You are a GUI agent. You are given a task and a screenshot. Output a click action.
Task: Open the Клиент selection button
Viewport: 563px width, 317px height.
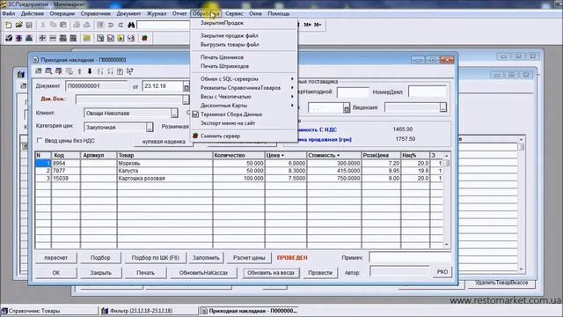tap(174, 114)
